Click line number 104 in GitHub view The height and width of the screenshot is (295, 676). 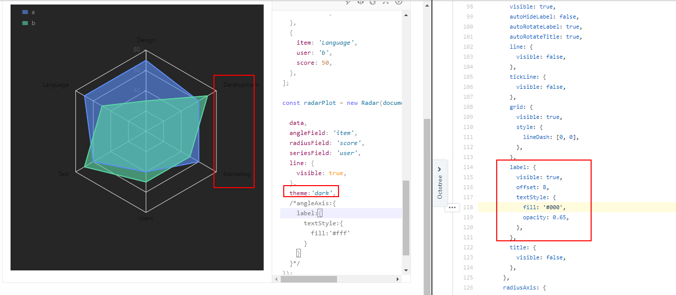tap(468, 67)
